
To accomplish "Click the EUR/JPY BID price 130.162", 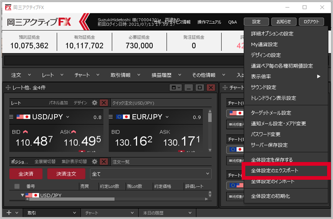I will click(x=134, y=141).
